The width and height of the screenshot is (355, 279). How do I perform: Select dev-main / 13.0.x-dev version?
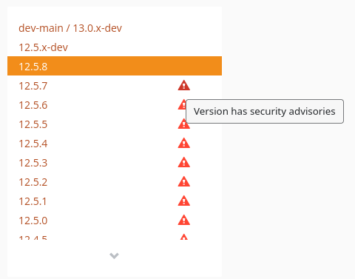point(70,28)
